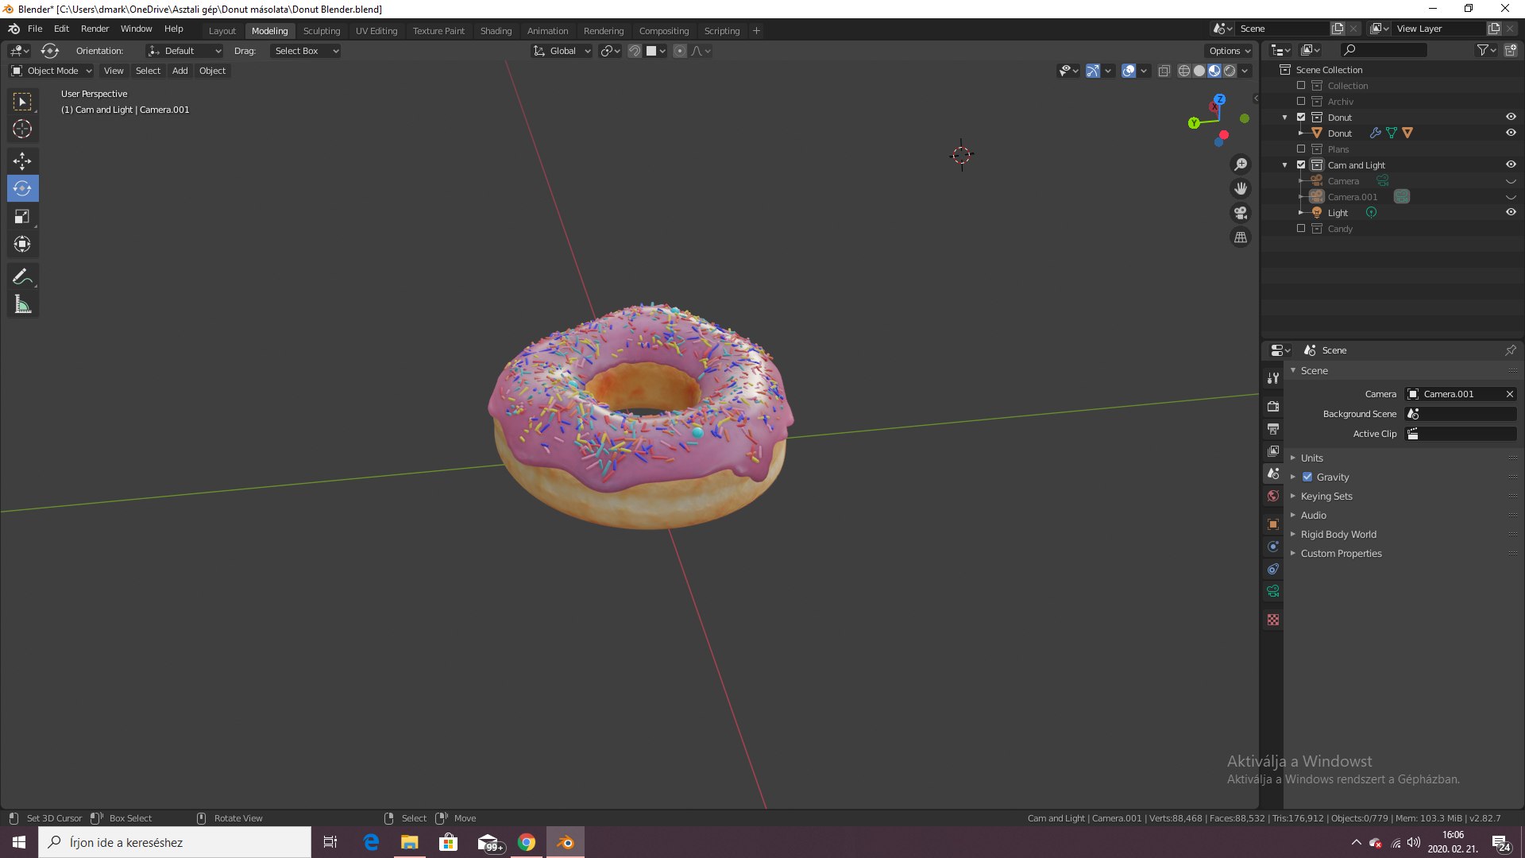Uncheck the Donut collection checkbox
Screen dimensions: 1525x858
(x=1301, y=117)
